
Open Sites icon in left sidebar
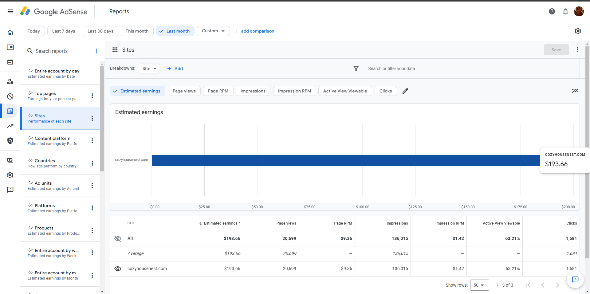[x=10, y=62]
